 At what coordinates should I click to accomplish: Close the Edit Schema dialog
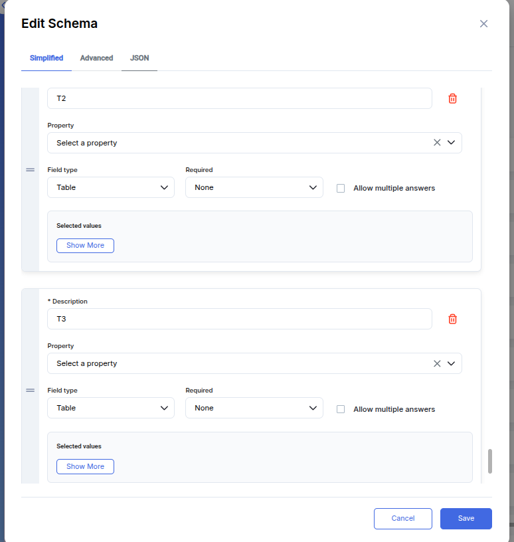483,24
